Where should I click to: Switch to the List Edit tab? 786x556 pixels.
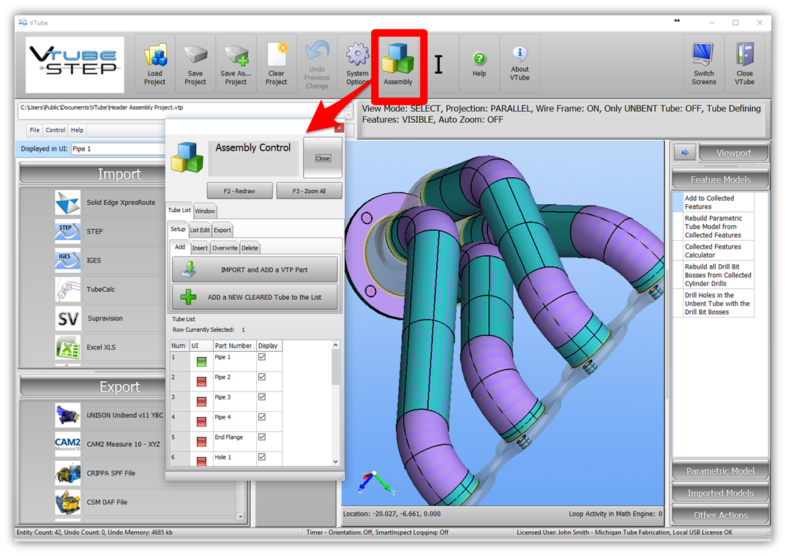200,230
